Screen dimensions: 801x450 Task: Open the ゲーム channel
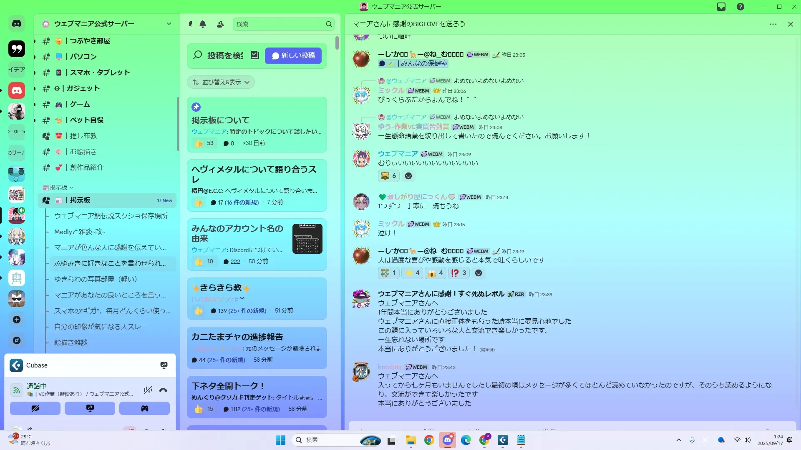click(x=80, y=104)
